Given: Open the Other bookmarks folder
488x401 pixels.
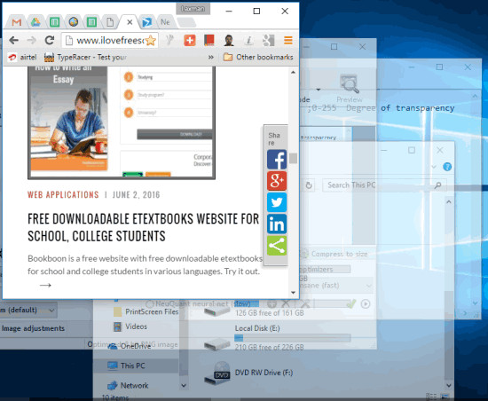Looking at the screenshot, I should click(258, 58).
